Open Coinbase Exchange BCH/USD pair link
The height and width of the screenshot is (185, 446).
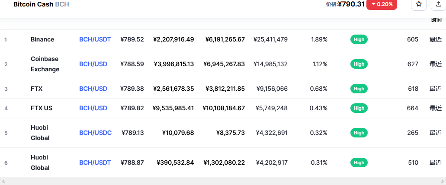click(x=93, y=64)
